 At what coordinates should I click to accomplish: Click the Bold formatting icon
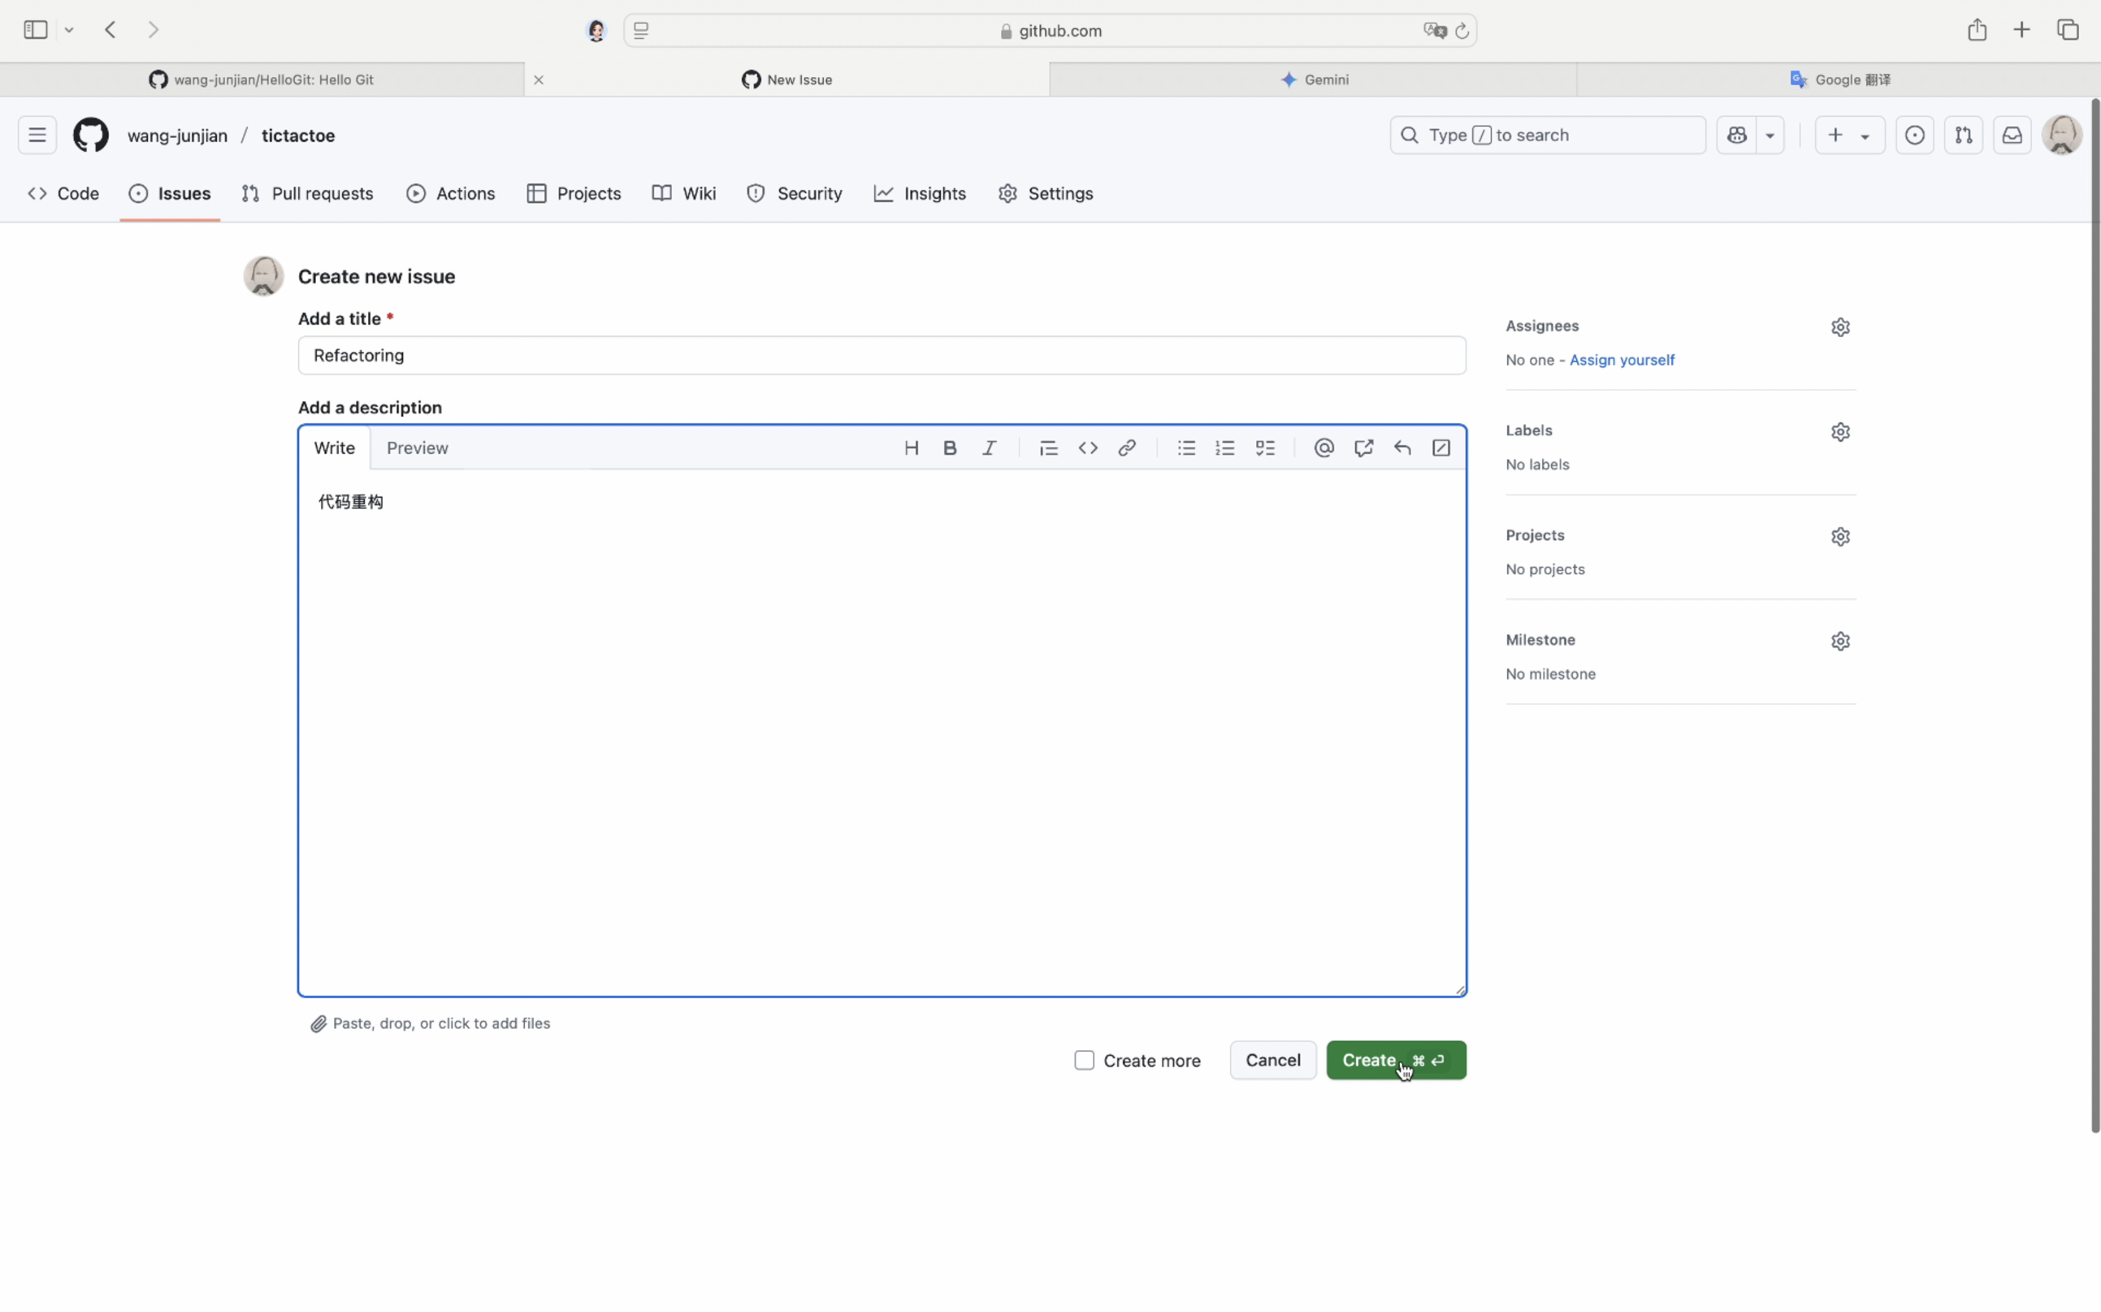950,448
